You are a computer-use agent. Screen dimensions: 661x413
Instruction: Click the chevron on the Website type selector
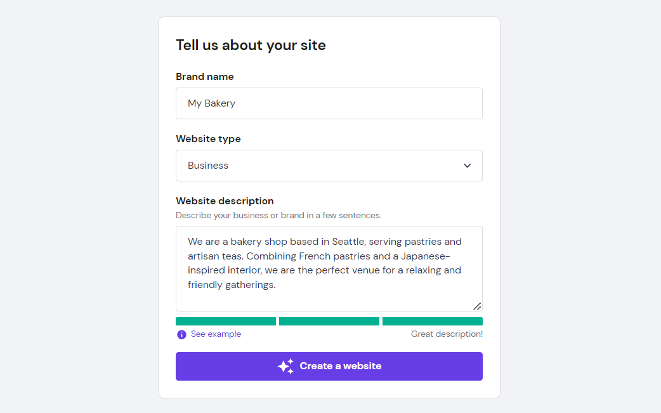point(468,165)
